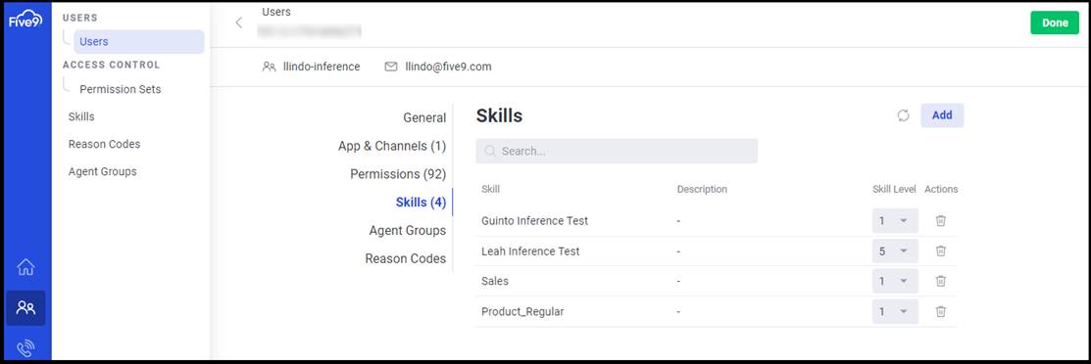Click the Done button

pyautogui.click(x=1055, y=23)
